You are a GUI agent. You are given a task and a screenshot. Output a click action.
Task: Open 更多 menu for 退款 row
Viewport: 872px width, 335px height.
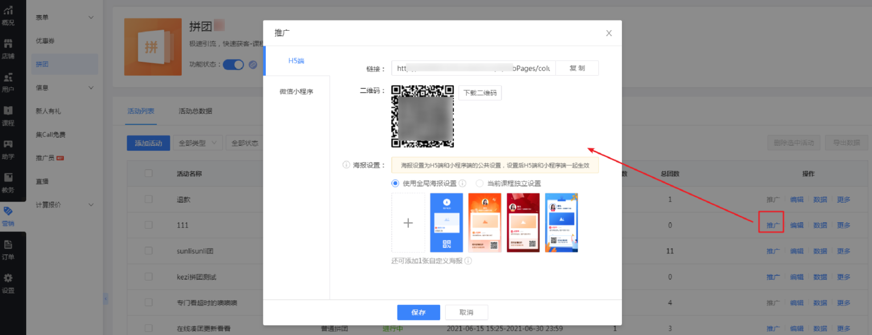[844, 199]
